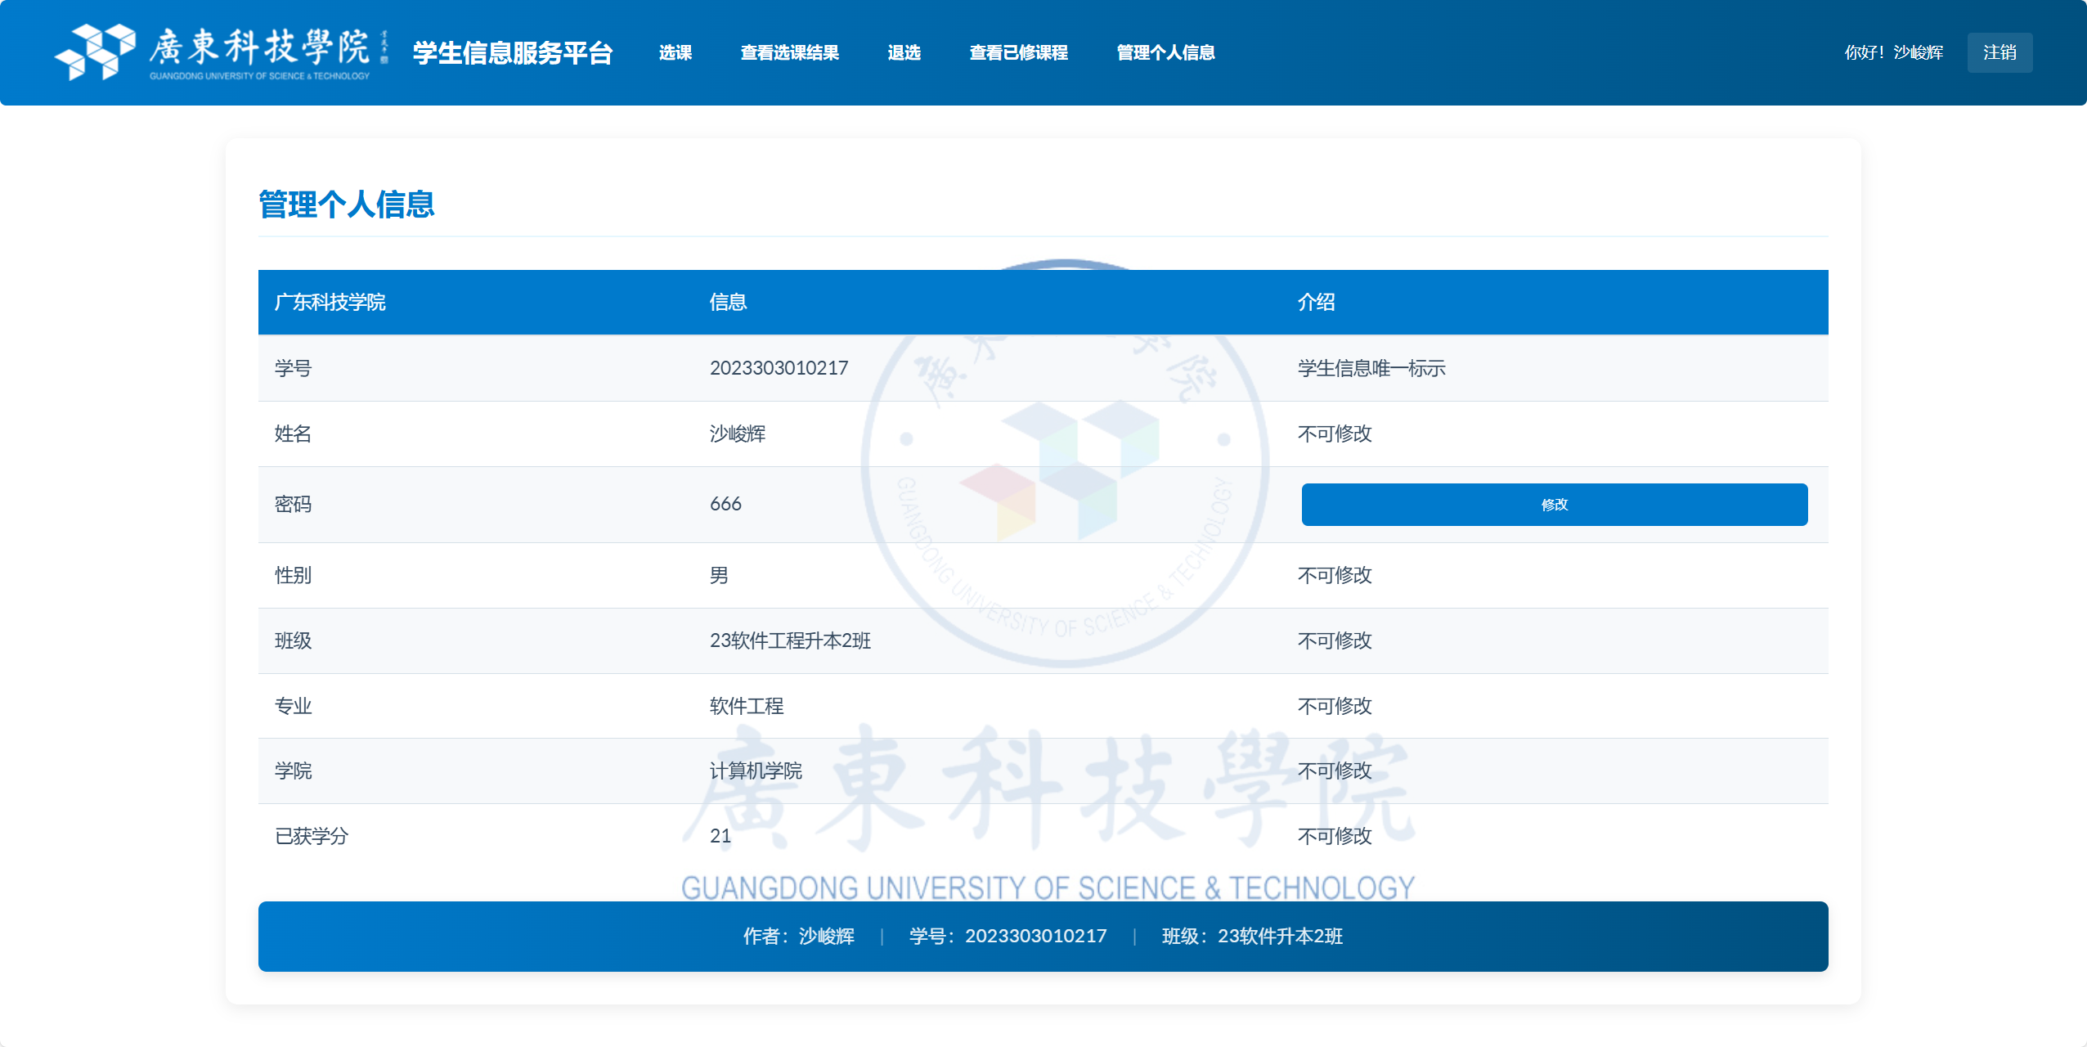This screenshot has width=2087, height=1047.
Task: Click the 信息 column header
Action: tap(728, 303)
